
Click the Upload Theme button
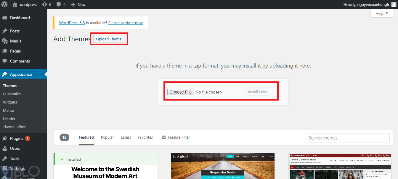[109, 39]
